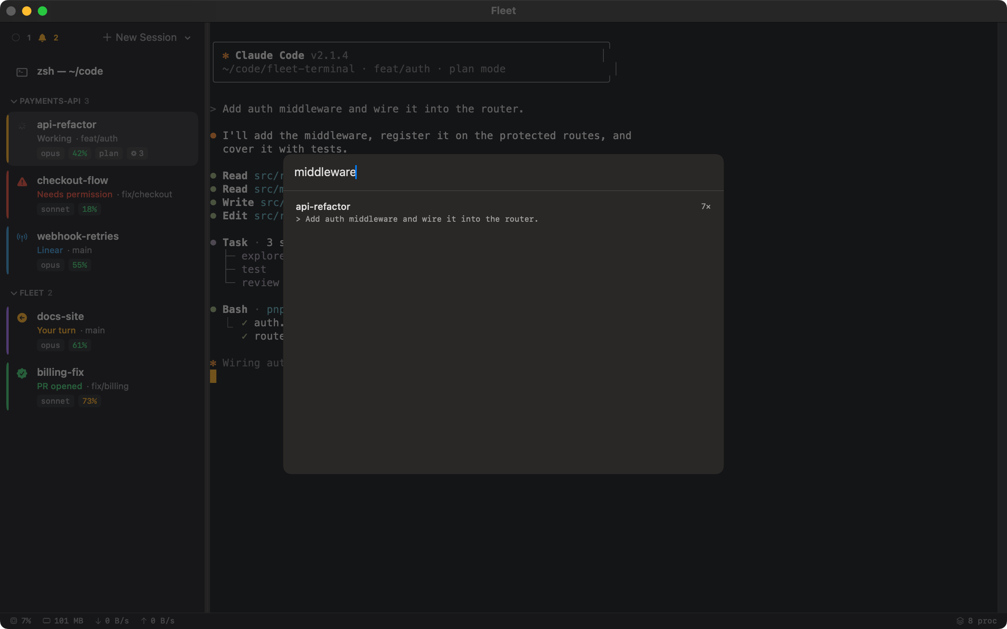This screenshot has width=1007, height=629.
Task: Click the layers icon beside 8 proc
Action: (960, 621)
